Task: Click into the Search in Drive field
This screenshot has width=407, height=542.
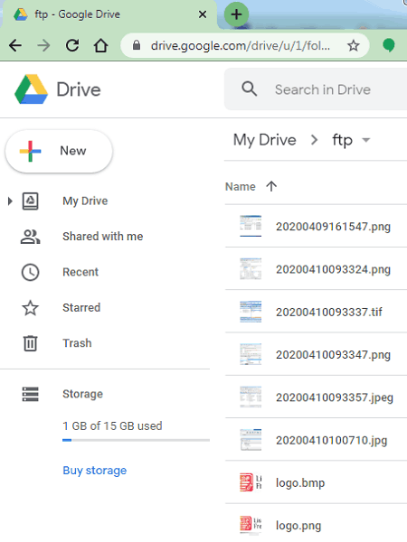Action: click(322, 89)
